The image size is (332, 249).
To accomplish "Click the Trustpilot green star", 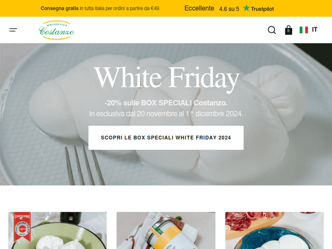I will pos(246,8).
